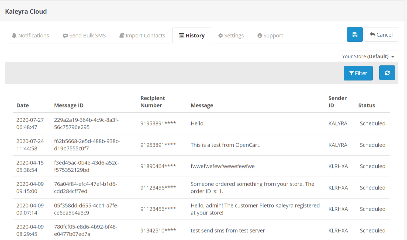Image resolution: width=407 pixels, height=240 pixels.
Task: Click Scheduled status in the order ID row
Action: click(372, 188)
